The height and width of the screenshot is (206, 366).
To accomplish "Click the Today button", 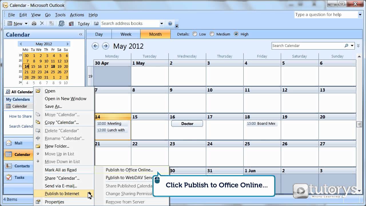I will (83, 23).
